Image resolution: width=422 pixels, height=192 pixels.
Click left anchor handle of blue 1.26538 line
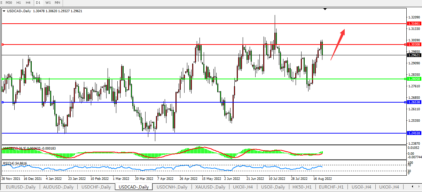2,102
